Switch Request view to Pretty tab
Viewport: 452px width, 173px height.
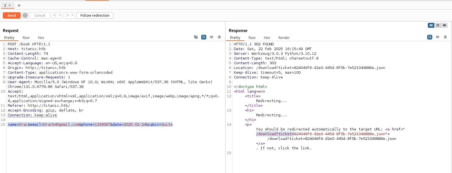pyautogui.click(x=9, y=38)
